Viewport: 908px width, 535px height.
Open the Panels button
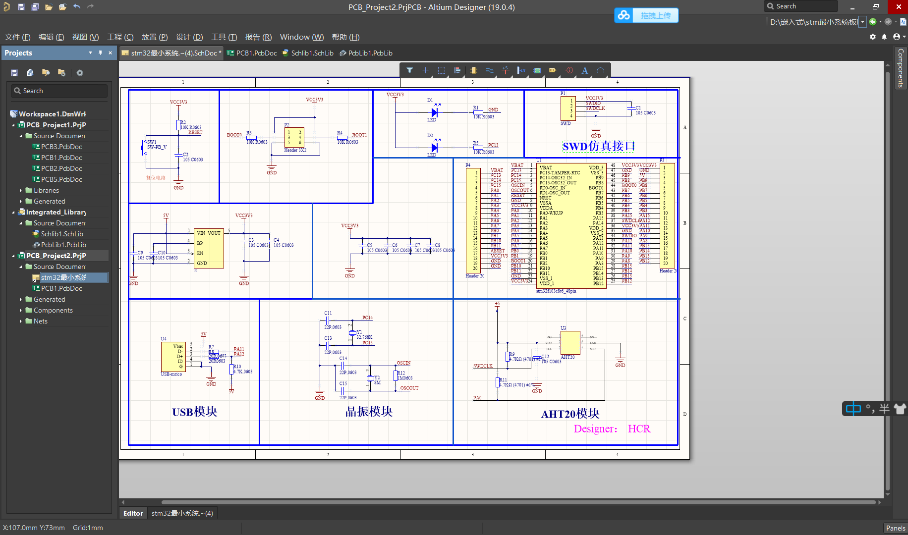(x=895, y=528)
